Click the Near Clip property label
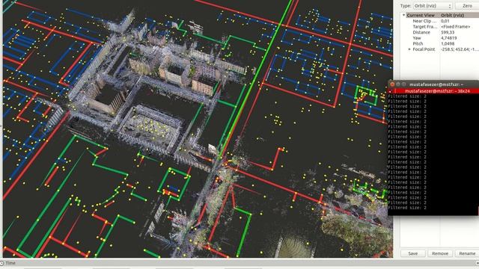 (x=424, y=21)
